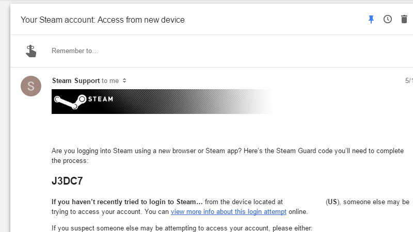The image size is (413, 232).
Task: Click bold "If you haven't recently tried" text
Action: tap(127, 202)
